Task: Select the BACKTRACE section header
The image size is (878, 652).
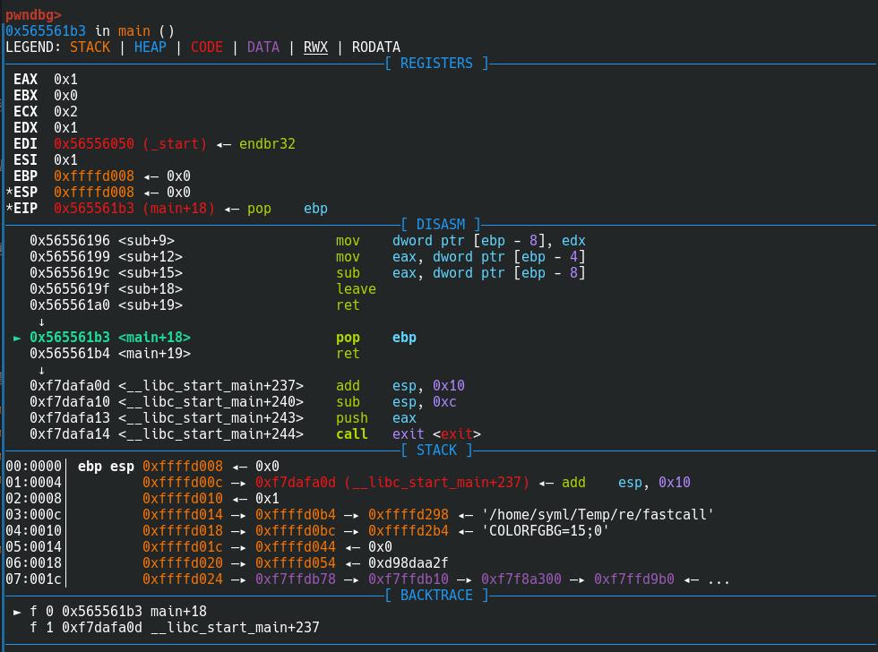Action: click(x=436, y=596)
